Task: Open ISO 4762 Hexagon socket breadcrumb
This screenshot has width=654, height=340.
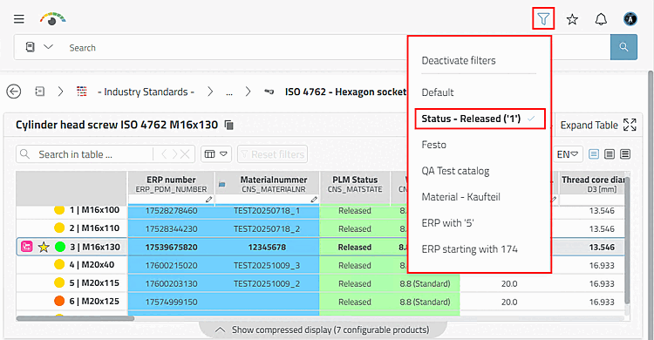Action: (x=345, y=92)
